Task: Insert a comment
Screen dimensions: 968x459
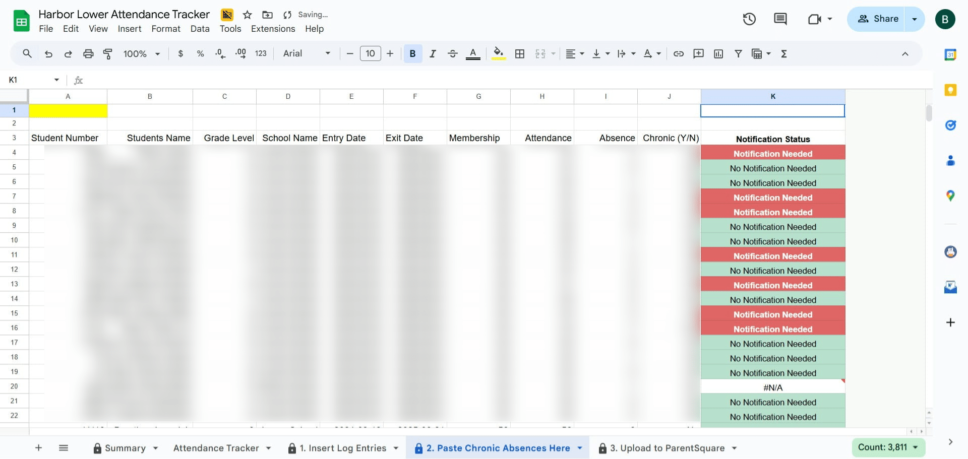Action: click(698, 53)
